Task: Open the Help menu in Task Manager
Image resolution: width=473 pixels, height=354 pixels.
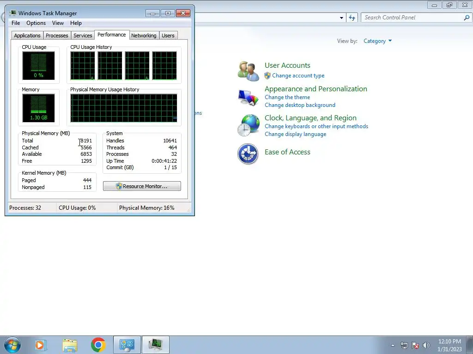Action: click(x=76, y=23)
